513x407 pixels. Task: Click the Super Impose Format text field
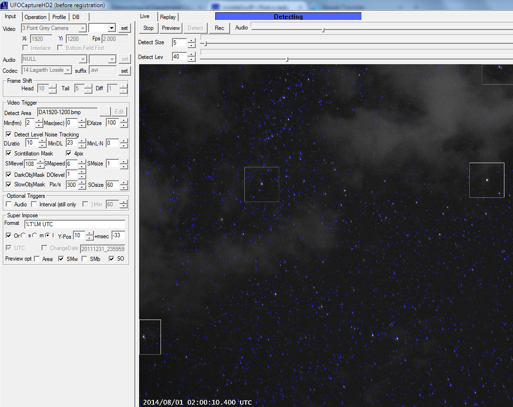point(74,224)
